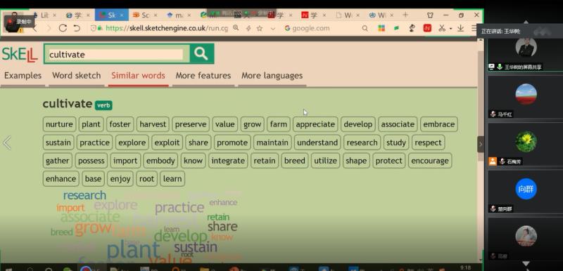
Task: Reload the page with refresh icon
Action: (63, 28)
